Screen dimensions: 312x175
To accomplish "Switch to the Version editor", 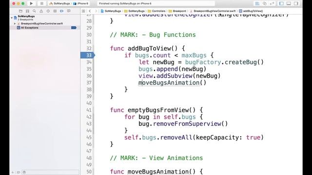I will pyautogui.click(x=272, y=3).
